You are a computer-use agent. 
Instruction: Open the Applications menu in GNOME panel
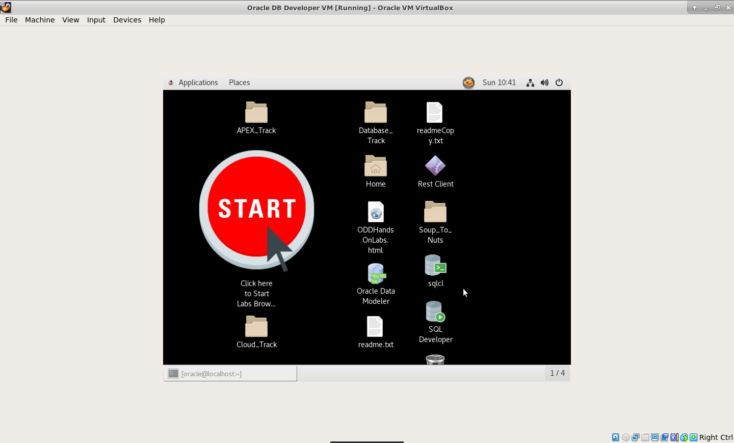(x=198, y=83)
